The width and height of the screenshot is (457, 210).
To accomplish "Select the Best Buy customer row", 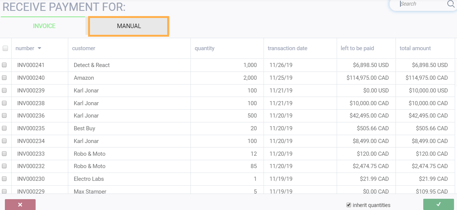I will [x=84, y=128].
